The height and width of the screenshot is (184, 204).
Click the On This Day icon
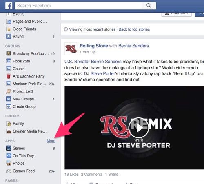pyautogui.click(x=9, y=156)
